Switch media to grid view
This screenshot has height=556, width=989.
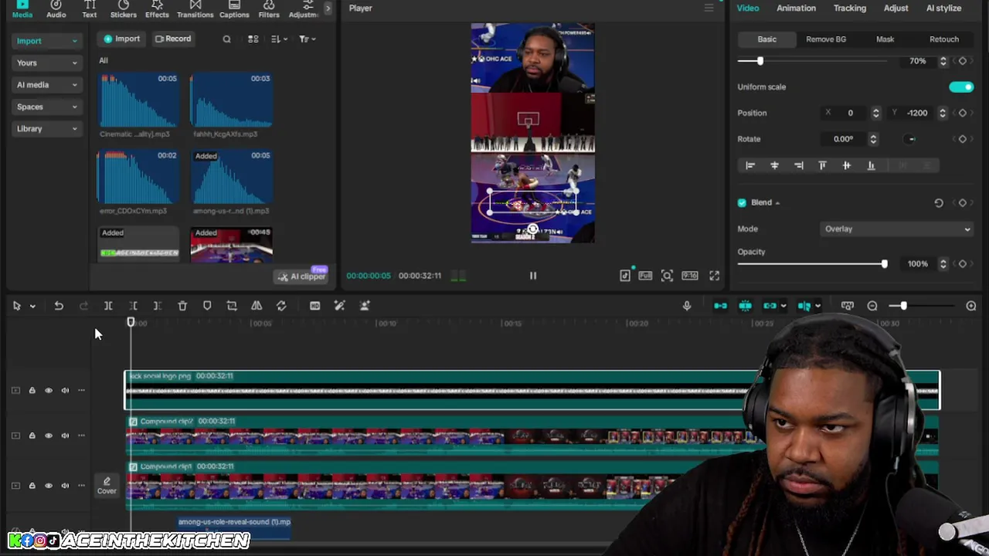(x=253, y=39)
